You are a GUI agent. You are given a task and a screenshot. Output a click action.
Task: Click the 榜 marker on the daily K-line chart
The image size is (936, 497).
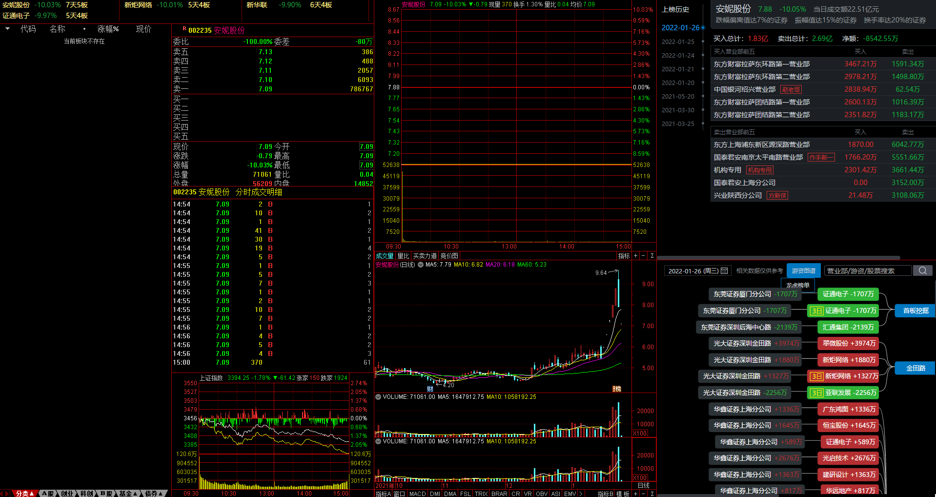tap(617, 389)
